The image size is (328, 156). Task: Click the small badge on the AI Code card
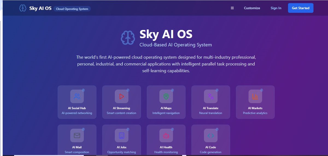tap(217, 129)
